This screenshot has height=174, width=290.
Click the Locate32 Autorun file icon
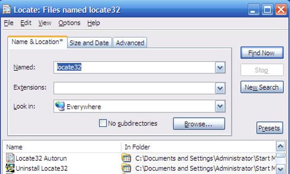click(x=10, y=158)
